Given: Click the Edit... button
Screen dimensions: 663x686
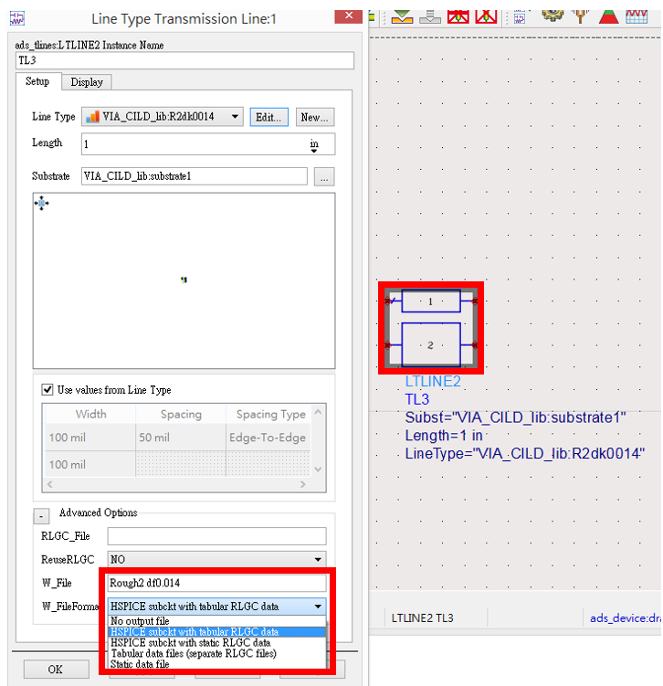Looking at the screenshot, I should tap(269, 117).
